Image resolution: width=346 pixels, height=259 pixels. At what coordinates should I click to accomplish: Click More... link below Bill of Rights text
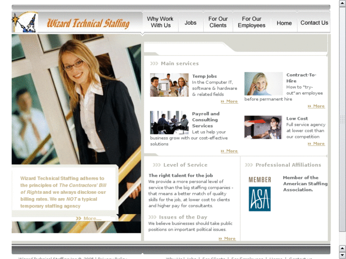(89, 219)
